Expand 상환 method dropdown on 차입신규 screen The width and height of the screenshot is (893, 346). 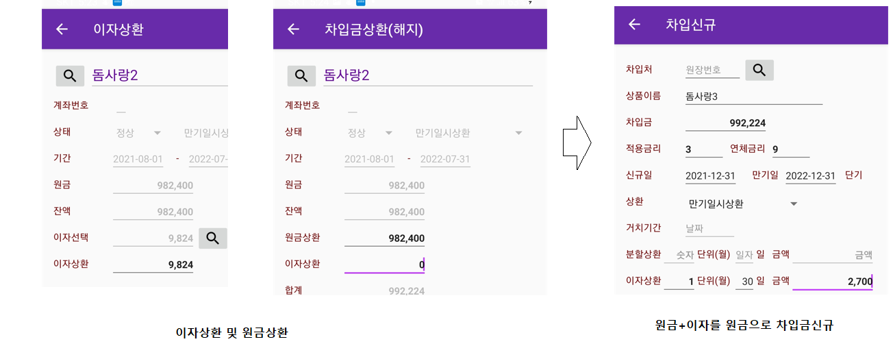(743, 203)
